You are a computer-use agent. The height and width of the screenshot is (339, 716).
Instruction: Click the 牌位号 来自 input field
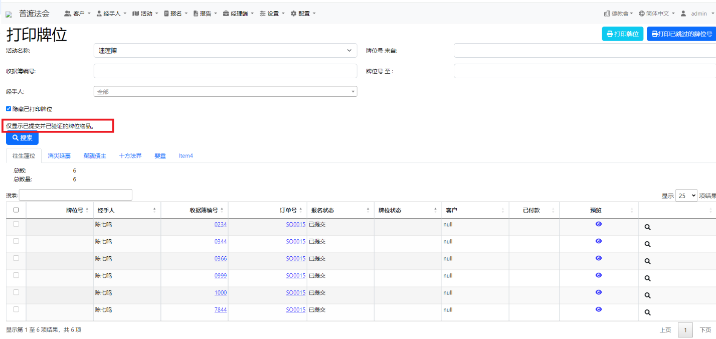tap(585, 51)
